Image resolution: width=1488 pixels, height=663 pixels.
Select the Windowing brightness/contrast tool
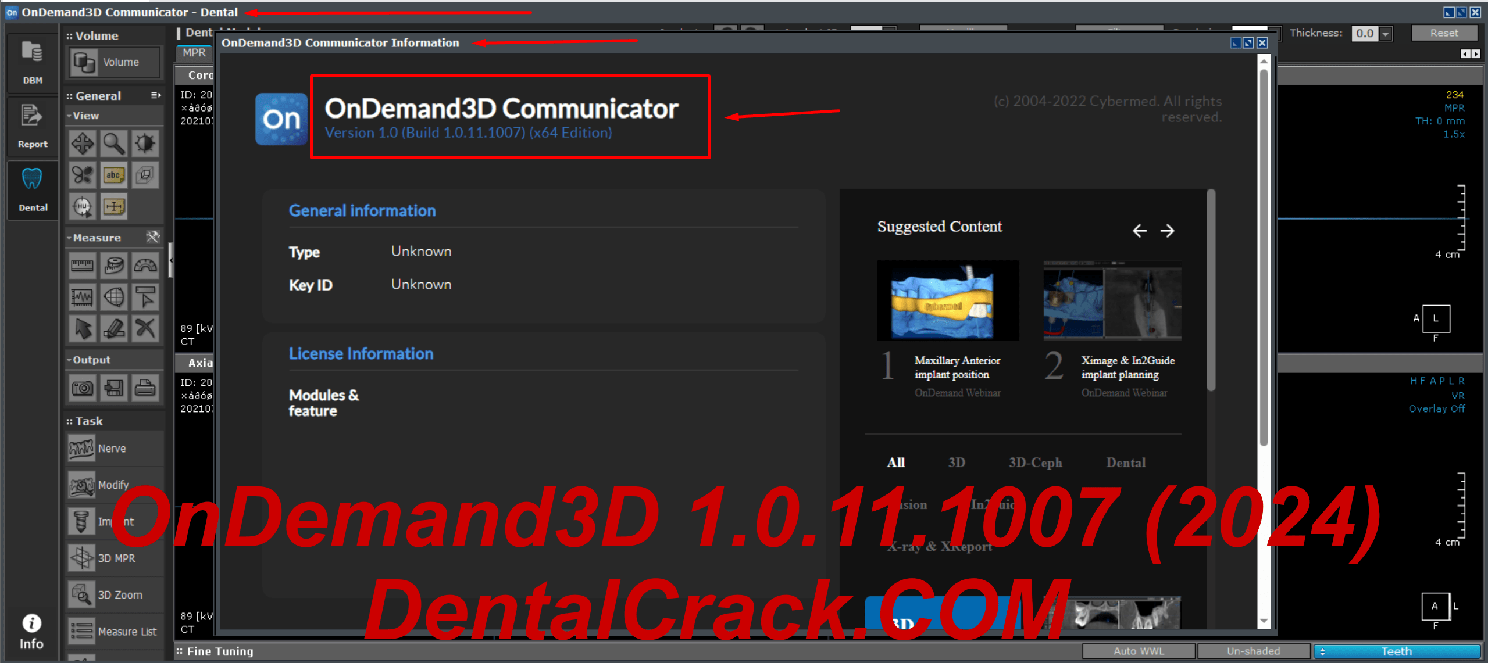point(145,144)
